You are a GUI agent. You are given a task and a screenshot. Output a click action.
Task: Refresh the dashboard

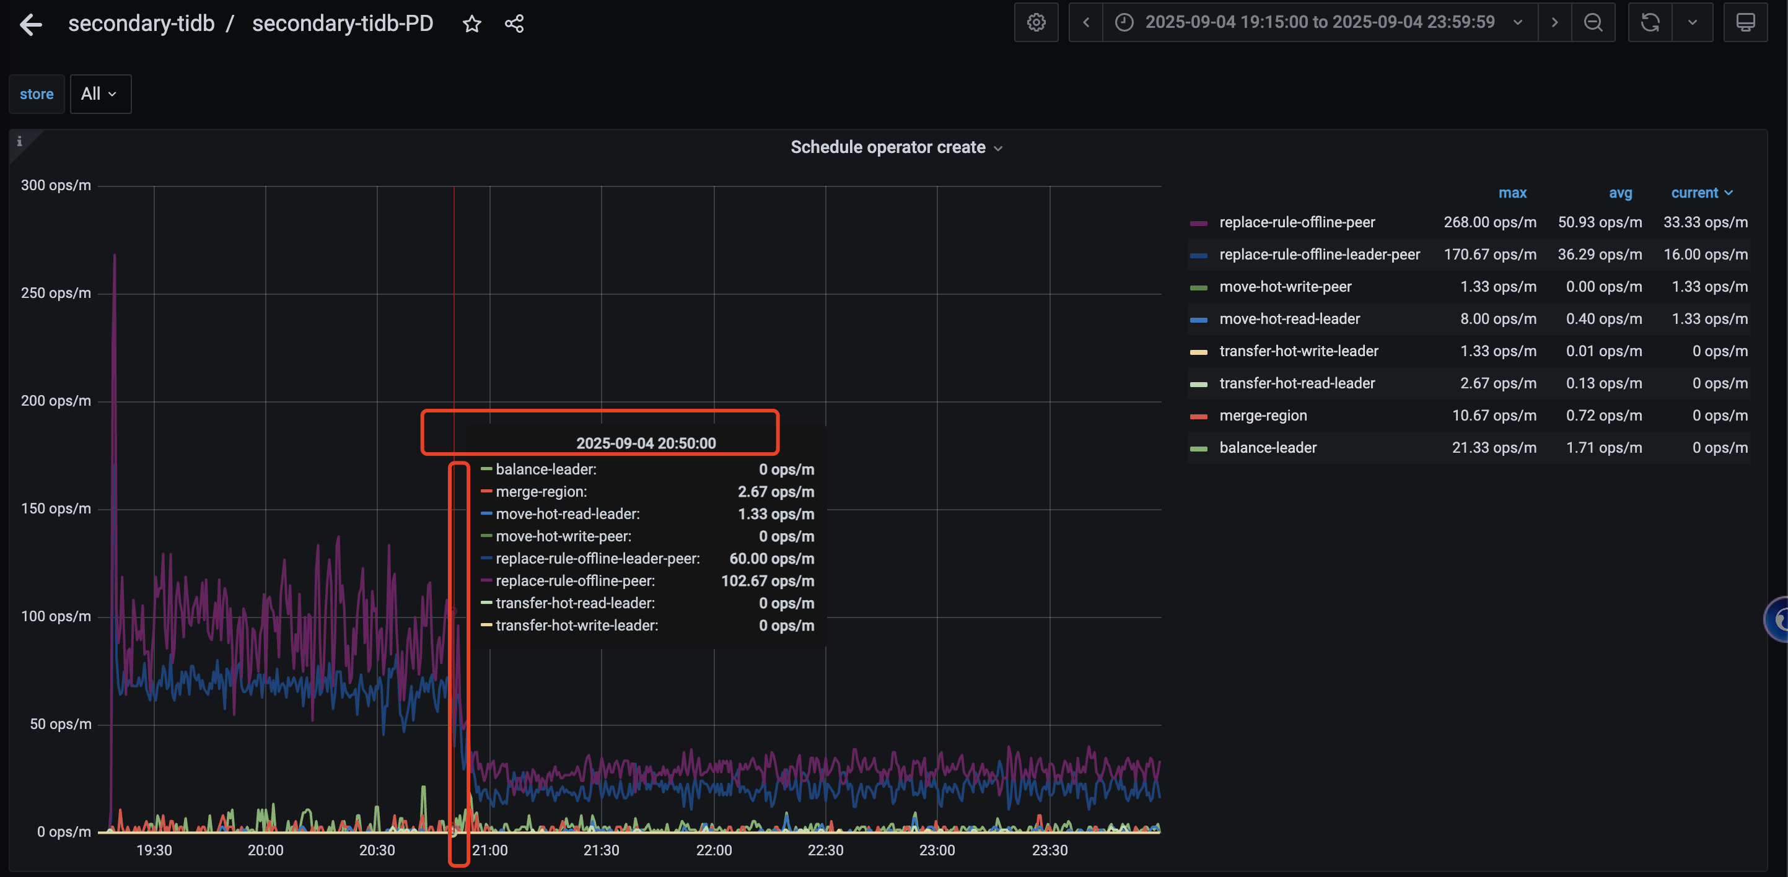[1650, 22]
